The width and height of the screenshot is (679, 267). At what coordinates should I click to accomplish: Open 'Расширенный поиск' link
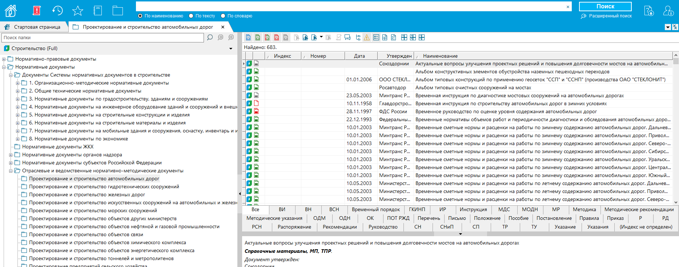(x=610, y=16)
